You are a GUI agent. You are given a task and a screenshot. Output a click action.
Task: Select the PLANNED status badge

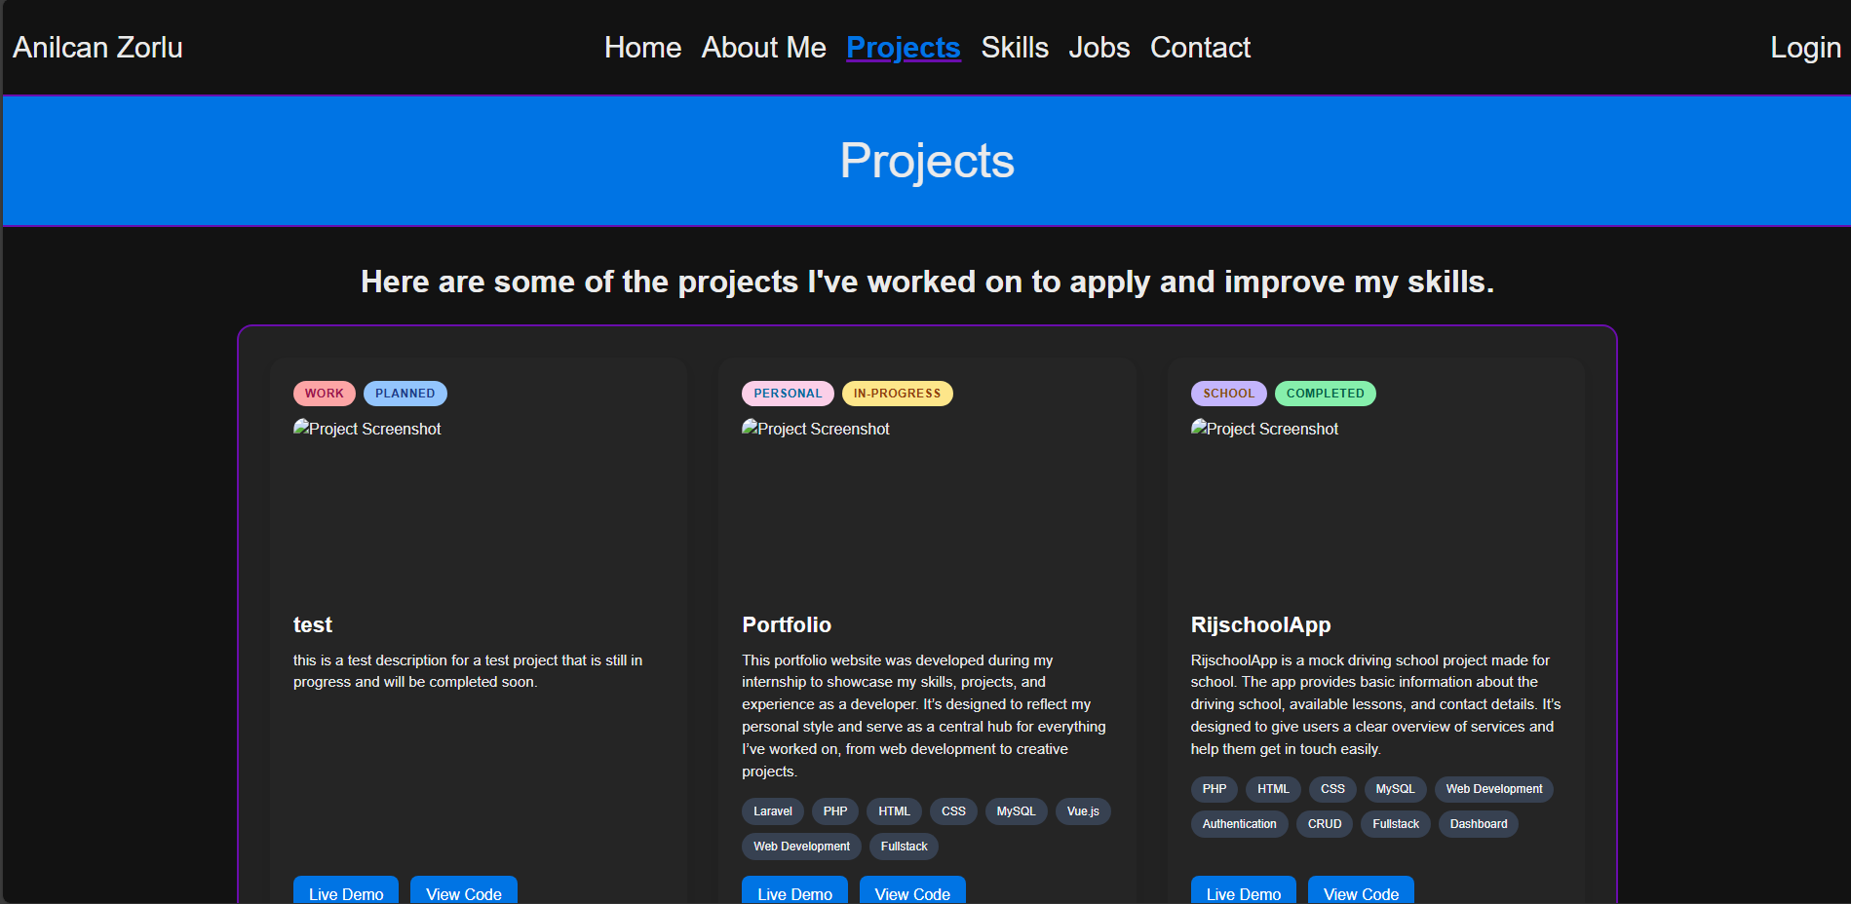[405, 393]
